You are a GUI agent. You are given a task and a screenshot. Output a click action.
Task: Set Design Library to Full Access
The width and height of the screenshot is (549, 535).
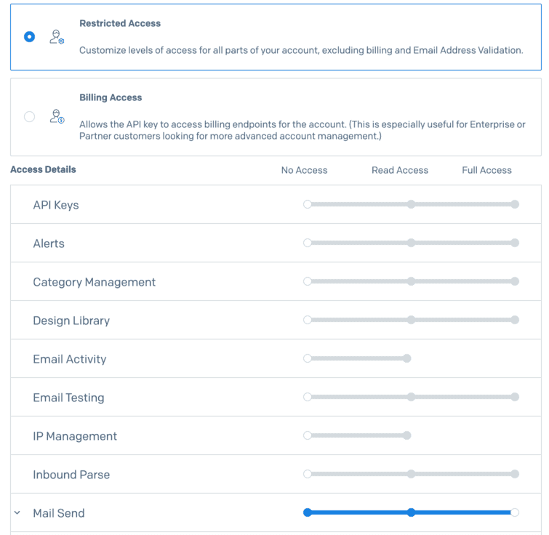[x=515, y=320]
